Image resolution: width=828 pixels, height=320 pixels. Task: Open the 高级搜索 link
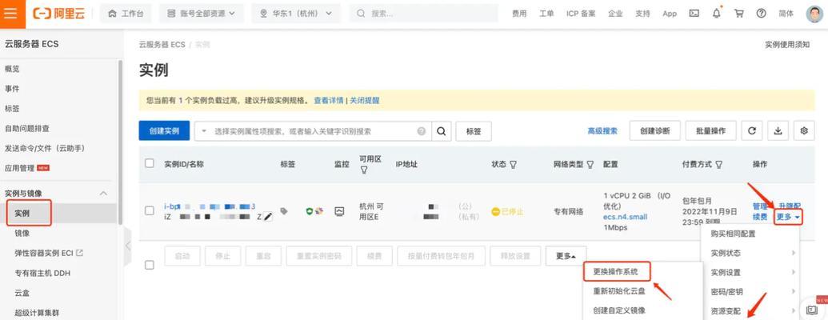(602, 131)
